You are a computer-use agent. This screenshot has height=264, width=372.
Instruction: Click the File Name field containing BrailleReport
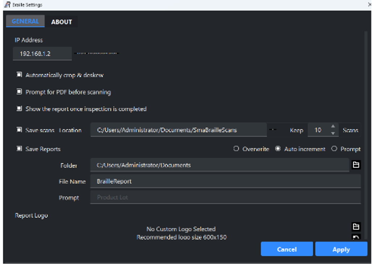pos(225,181)
